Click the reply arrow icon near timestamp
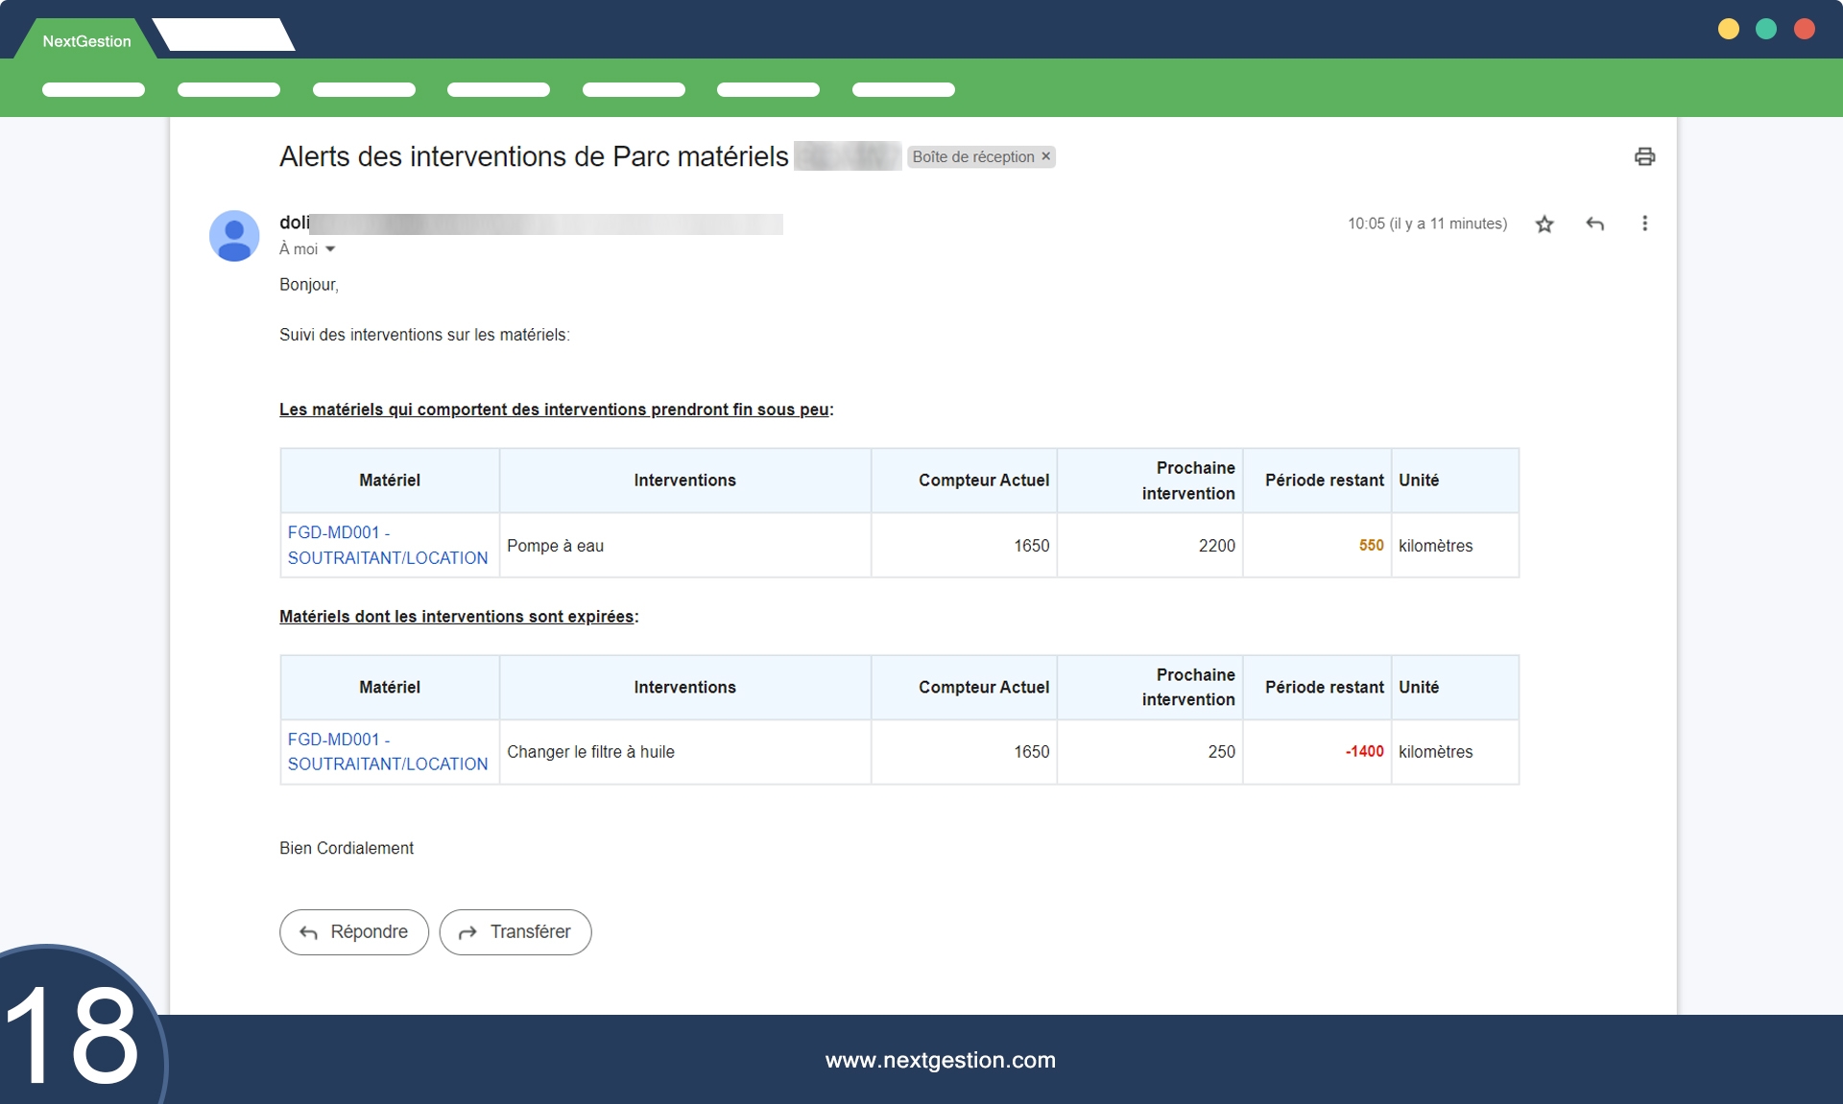Screen dimensions: 1843x1104 coord(1594,223)
